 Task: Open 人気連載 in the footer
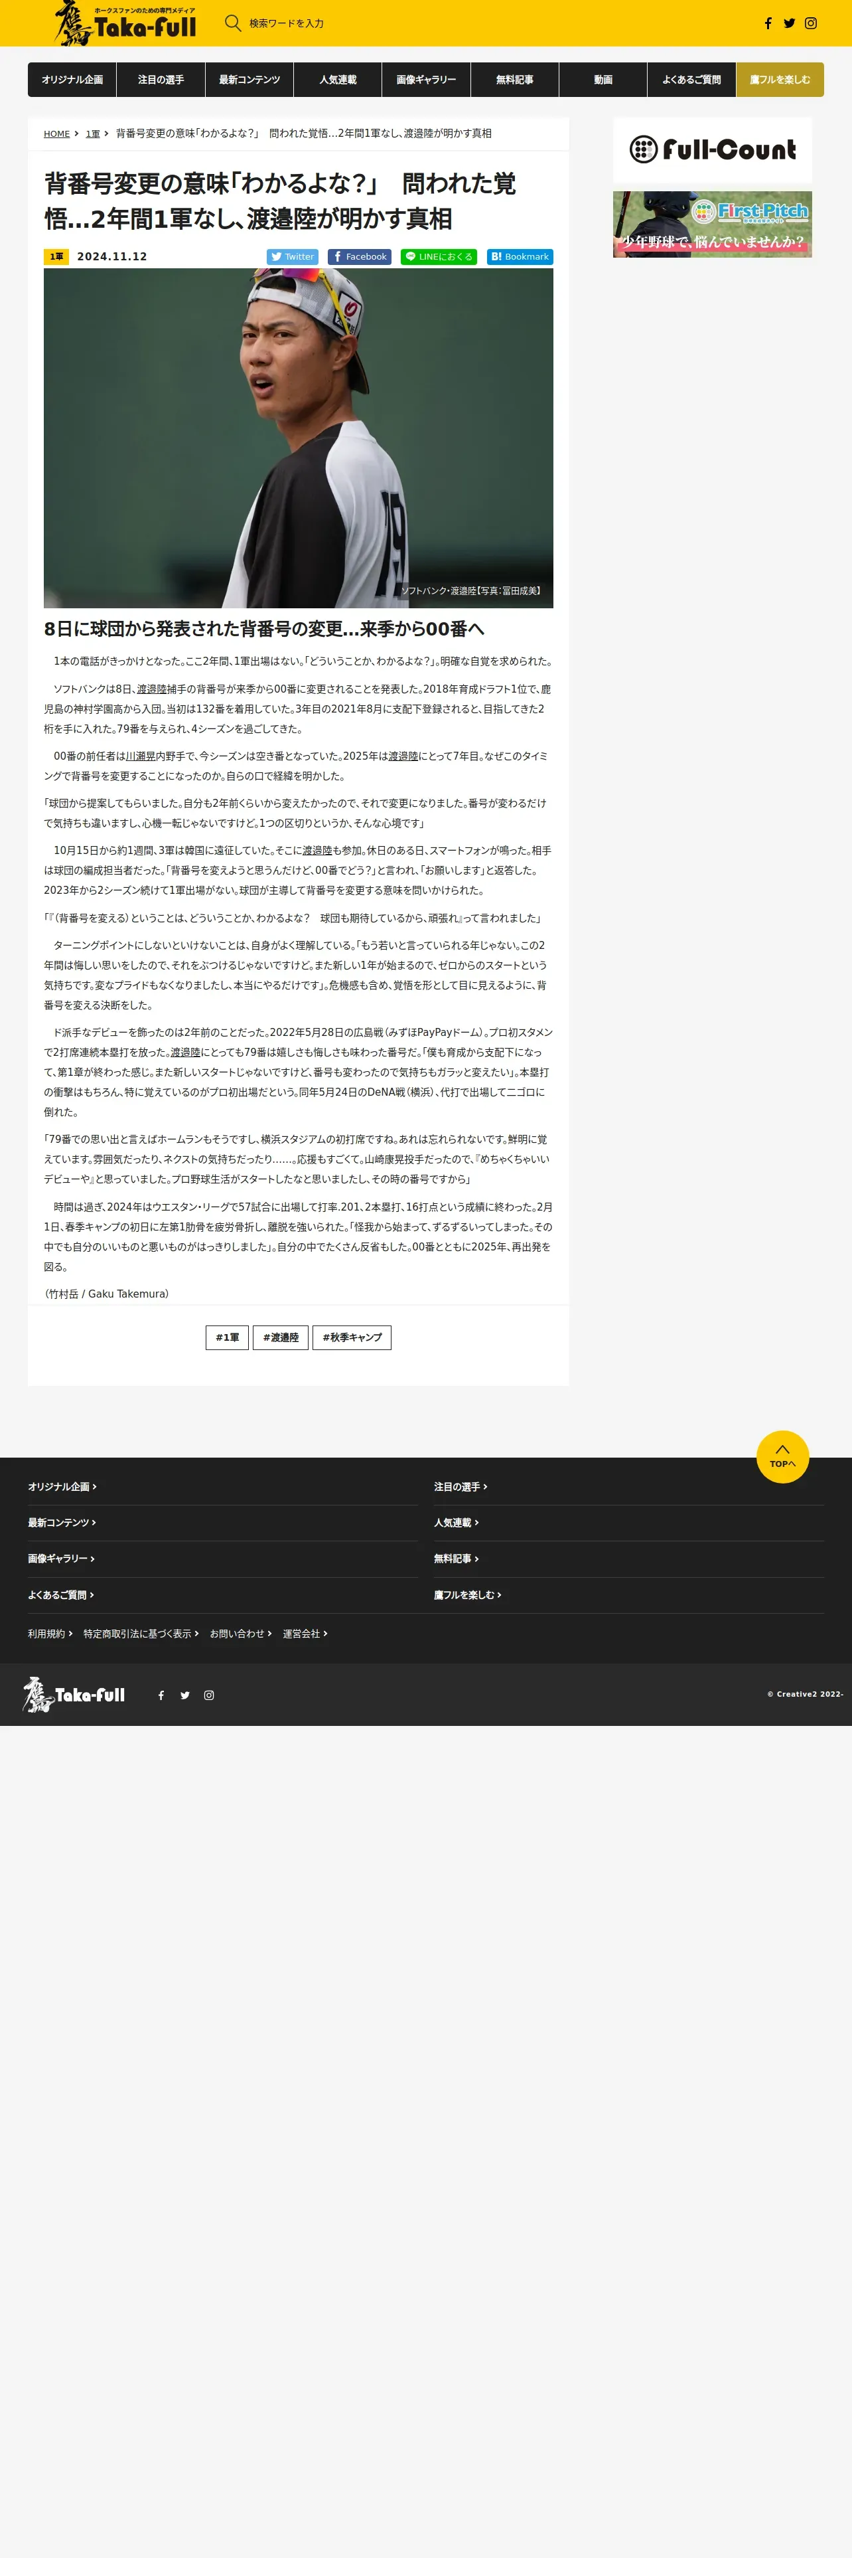pyautogui.click(x=457, y=1522)
